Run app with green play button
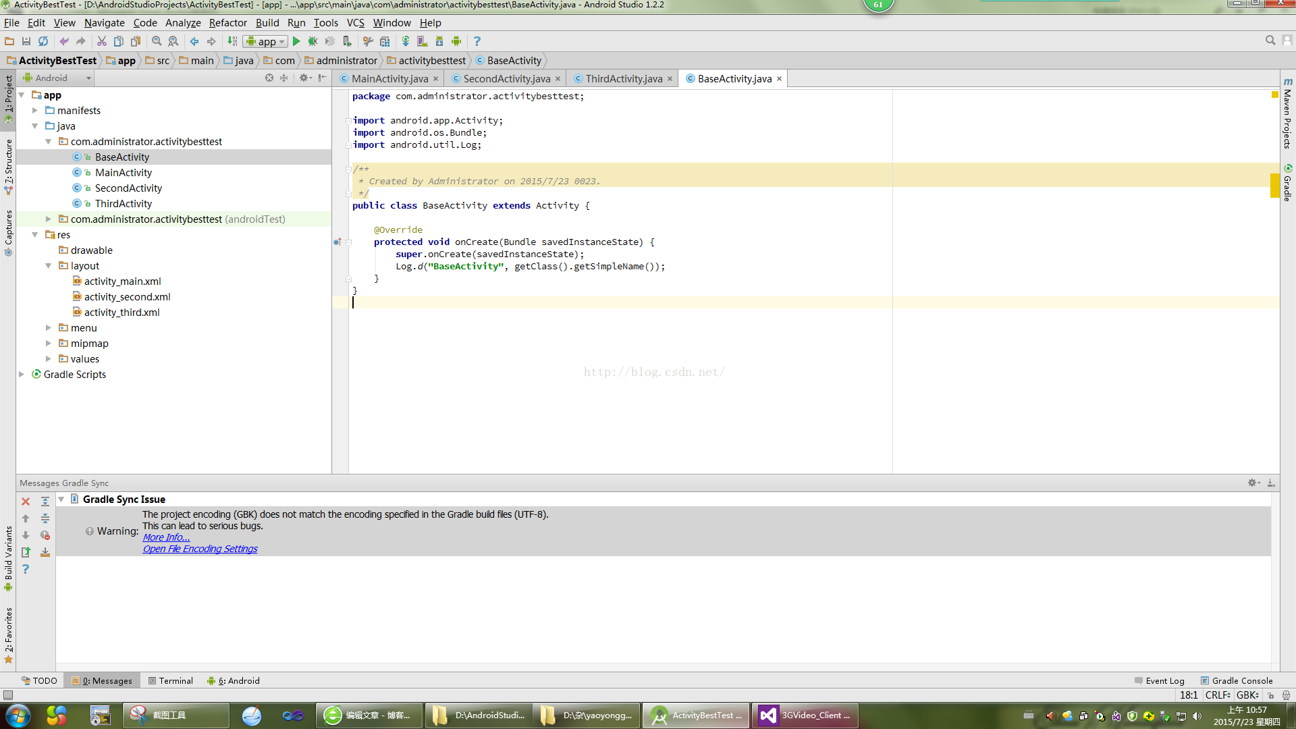This screenshot has height=729, width=1296. point(296,41)
